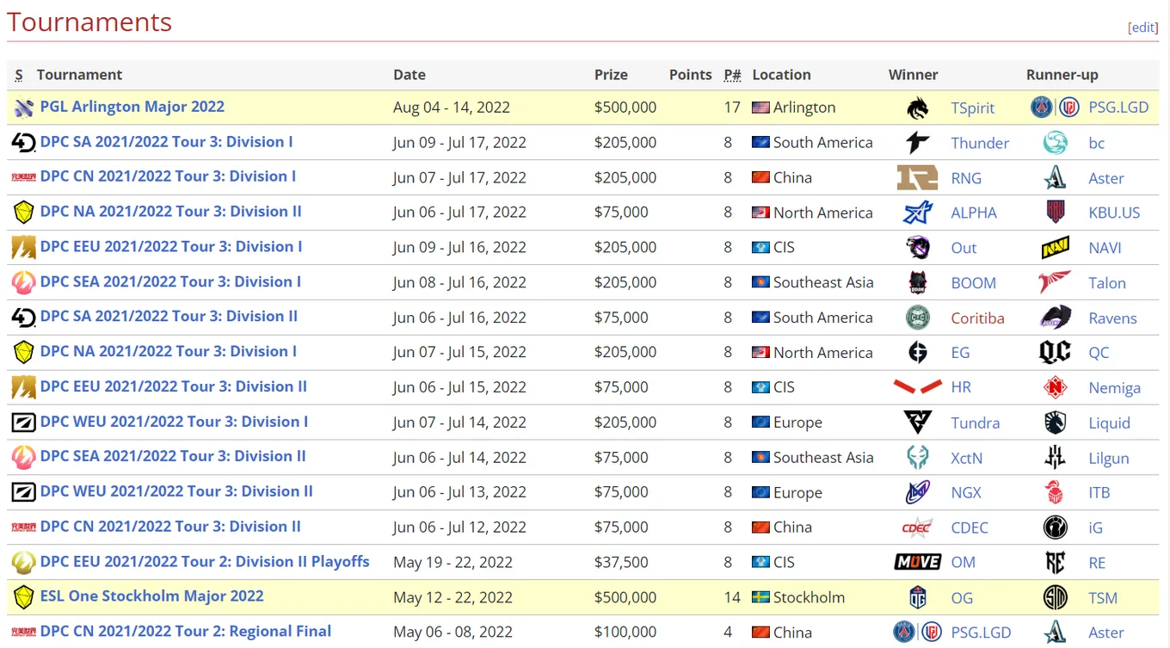Select the Nemiga team logo
1170x648 pixels.
[x=1056, y=387]
